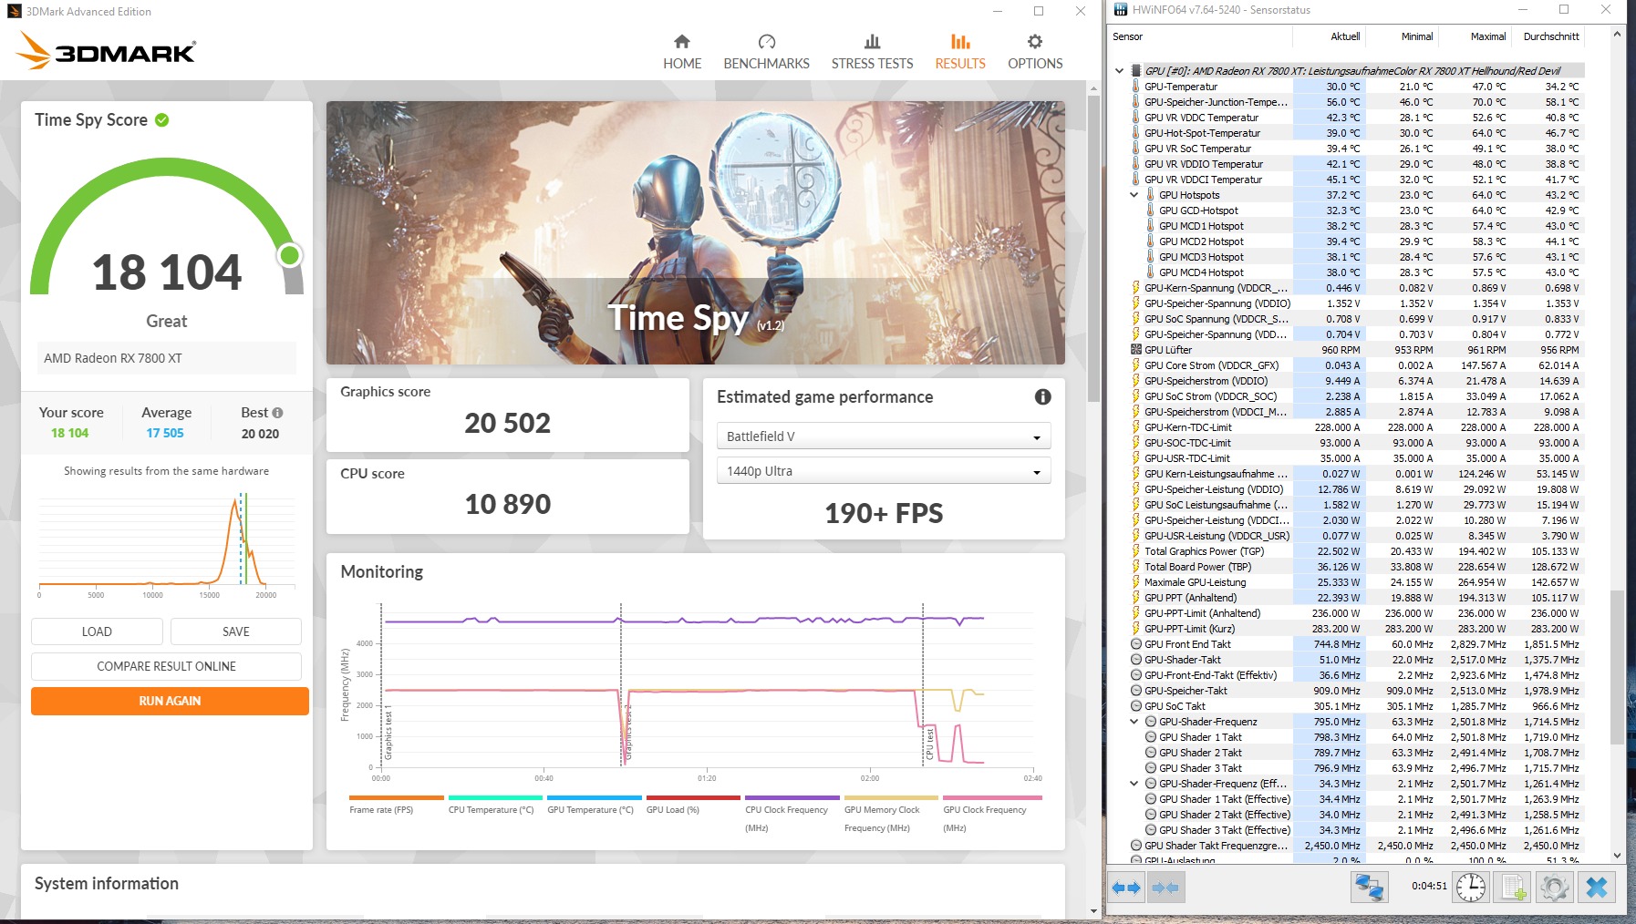Click the log file spreadsheet icon in HWiNFO
This screenshot has width=1636, height=924.
pos(1514,888)
